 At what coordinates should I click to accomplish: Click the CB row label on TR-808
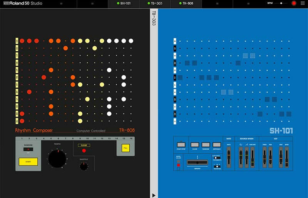[x=17, y=63]
